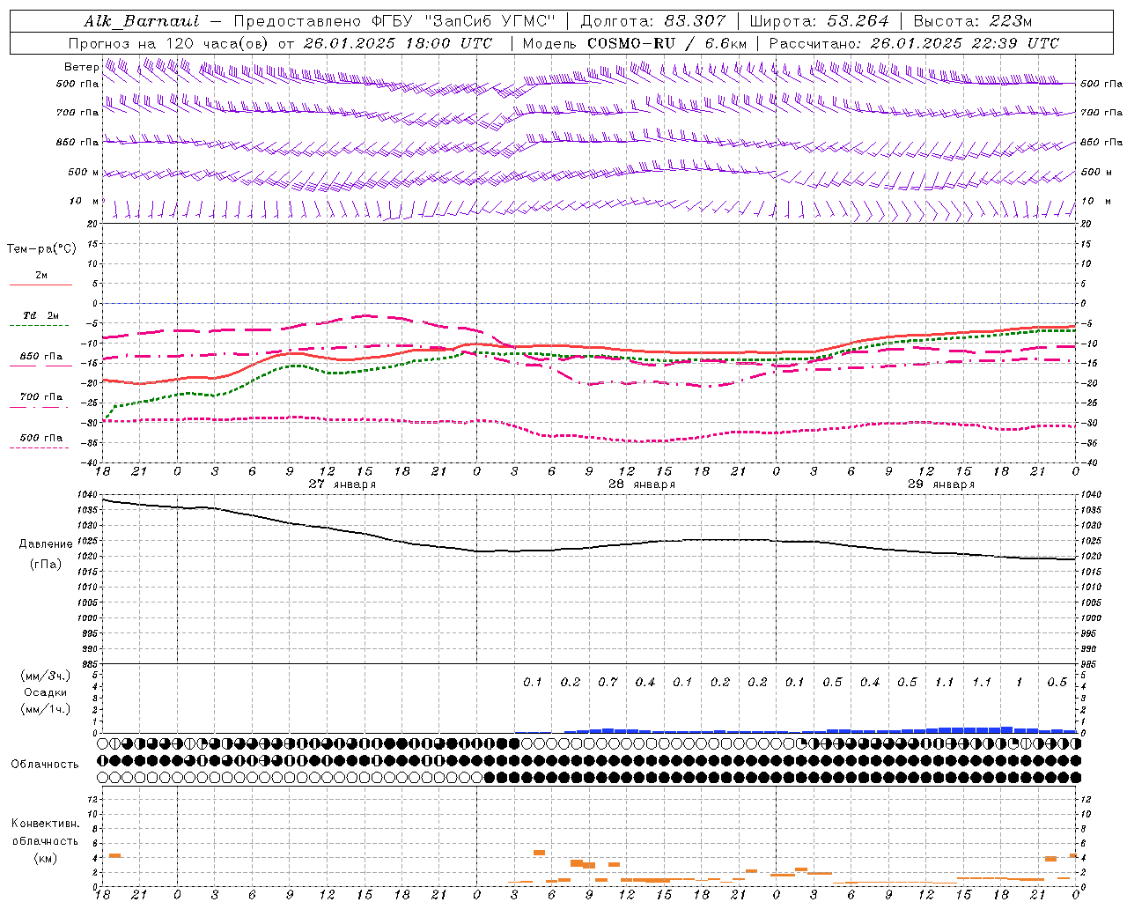
Task: Click the Облачность cloud cover label
Action: tap(45, 765)
